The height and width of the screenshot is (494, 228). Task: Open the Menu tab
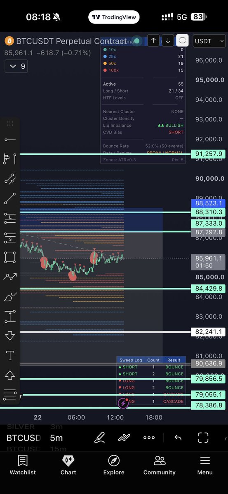pos(205,465)
